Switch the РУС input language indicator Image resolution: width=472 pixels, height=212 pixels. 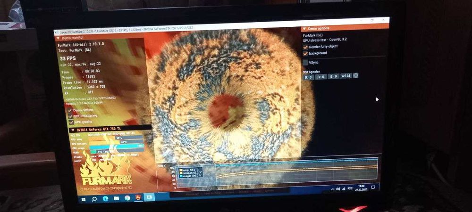click(x=350, y=188)
